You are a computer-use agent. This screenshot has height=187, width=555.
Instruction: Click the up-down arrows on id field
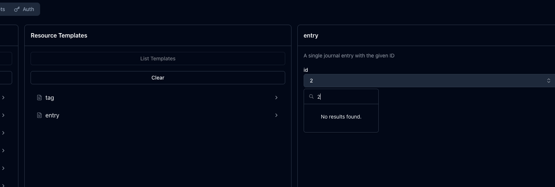click(x=548, y=81)
